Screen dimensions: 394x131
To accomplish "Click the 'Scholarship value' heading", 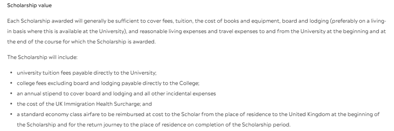I will (30, 5).
